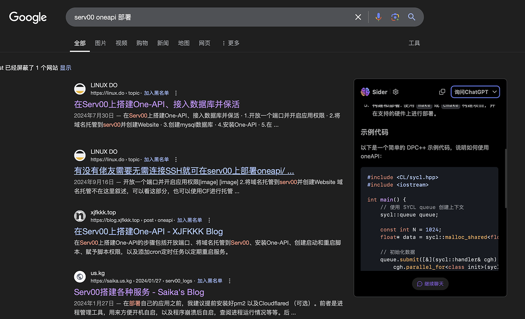The image size is (525, 319).
Task: Click the https://blog.xjfkkk.top URL text
Action: [115, 220]
